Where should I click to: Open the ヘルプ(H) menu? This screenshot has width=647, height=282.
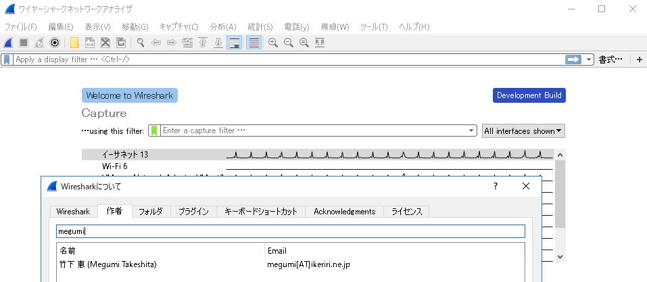click(414, 27)
